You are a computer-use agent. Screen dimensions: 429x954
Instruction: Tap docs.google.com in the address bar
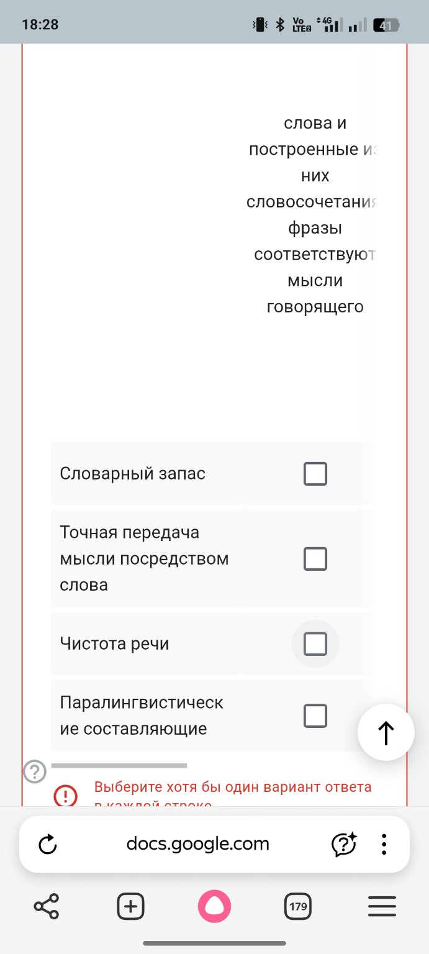pyautogui.click(x=198, y=843)
